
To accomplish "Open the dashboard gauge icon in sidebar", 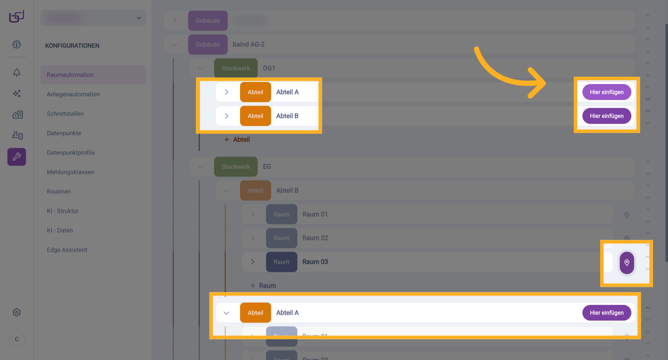I will (x=17, y=44).
